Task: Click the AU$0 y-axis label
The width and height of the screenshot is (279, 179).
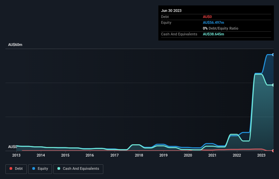Action: click(13, 147)
